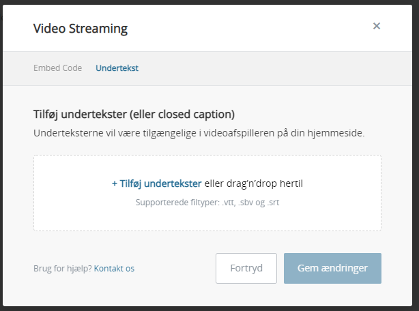Select the Undertekst tab

click(117, 68)
